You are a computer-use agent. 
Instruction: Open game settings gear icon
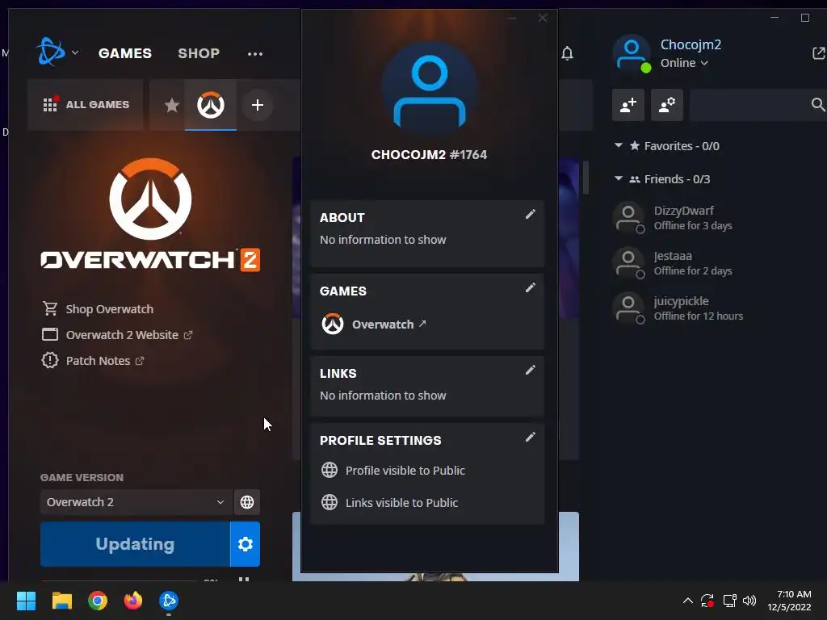pyautogui.click(x=246, y=543)
